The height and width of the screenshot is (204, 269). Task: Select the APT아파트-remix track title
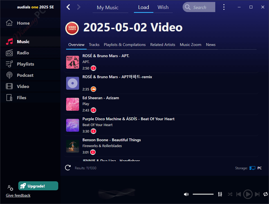pyautogui.click(x=117, y=77)
